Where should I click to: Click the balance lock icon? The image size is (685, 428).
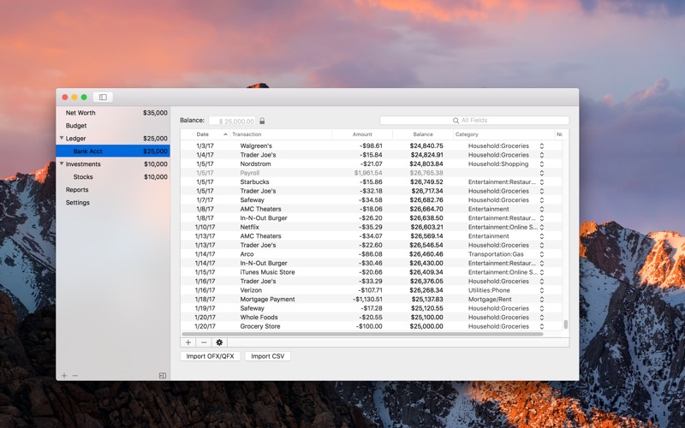262,121
